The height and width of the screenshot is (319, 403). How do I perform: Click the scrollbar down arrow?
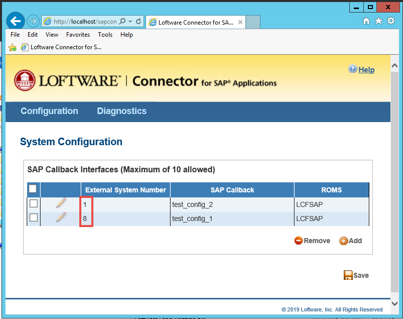(395, 303)
